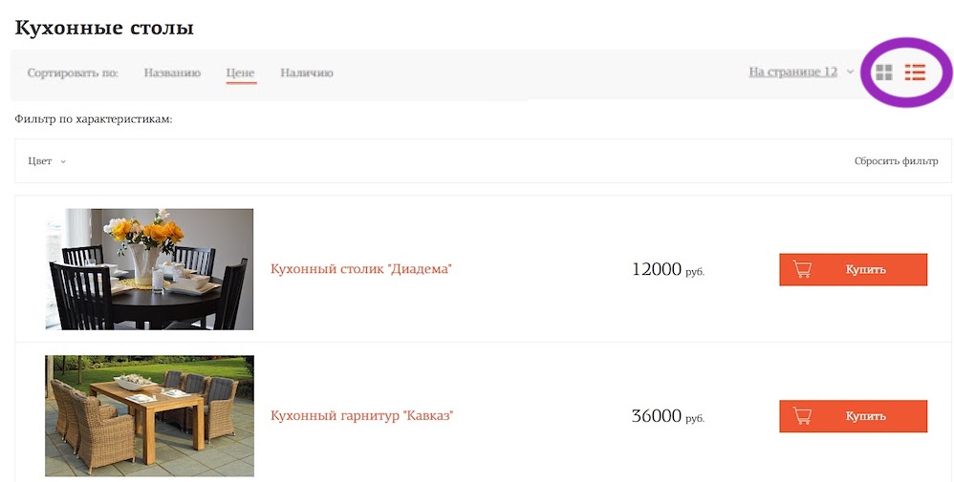Click cart icon on Кавказ buy button
The width and height of the screenshot is (954, 482).
click(803, 416)
